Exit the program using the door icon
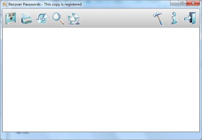The width and height of the screenshot is (202, 140). tap(190, 18)
